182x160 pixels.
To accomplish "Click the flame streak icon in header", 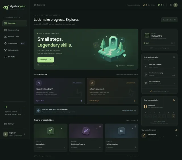I will [x=144, y=5].
